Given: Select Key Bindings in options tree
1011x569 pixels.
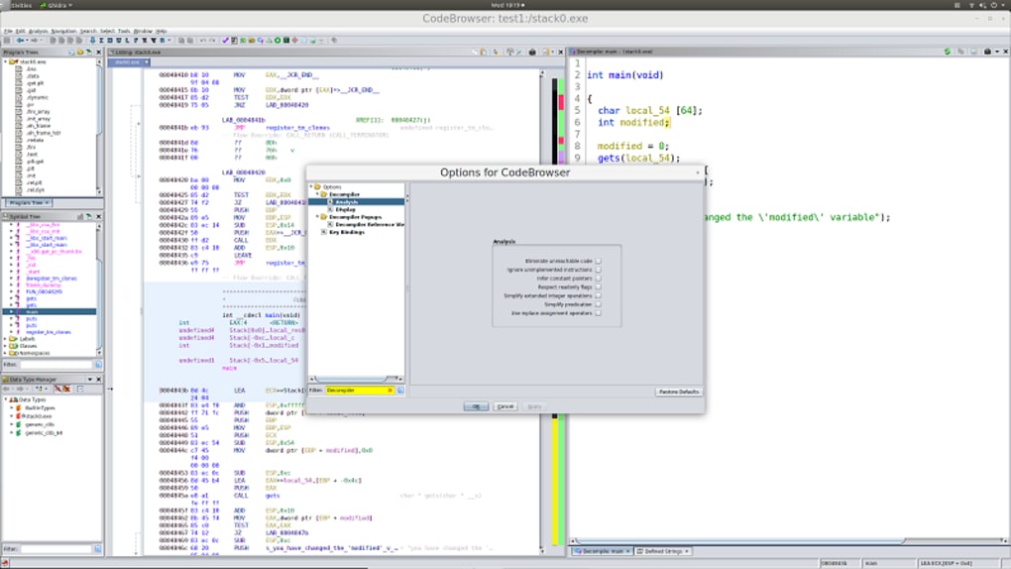Looking at the screenshot, I should pyautogui.click(x=345, y=232).
